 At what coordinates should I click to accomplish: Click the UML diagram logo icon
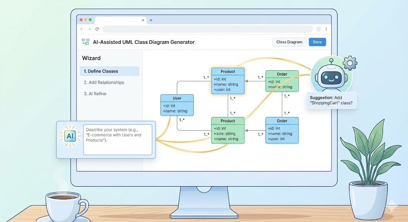(85, 42)
